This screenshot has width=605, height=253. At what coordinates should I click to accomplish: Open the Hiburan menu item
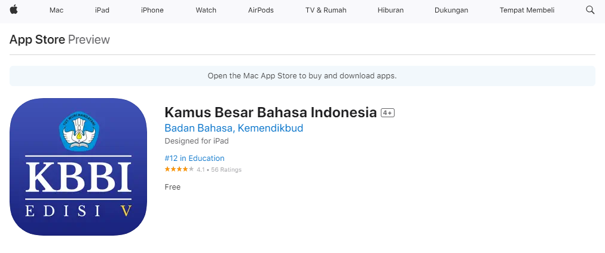point(390,10)
